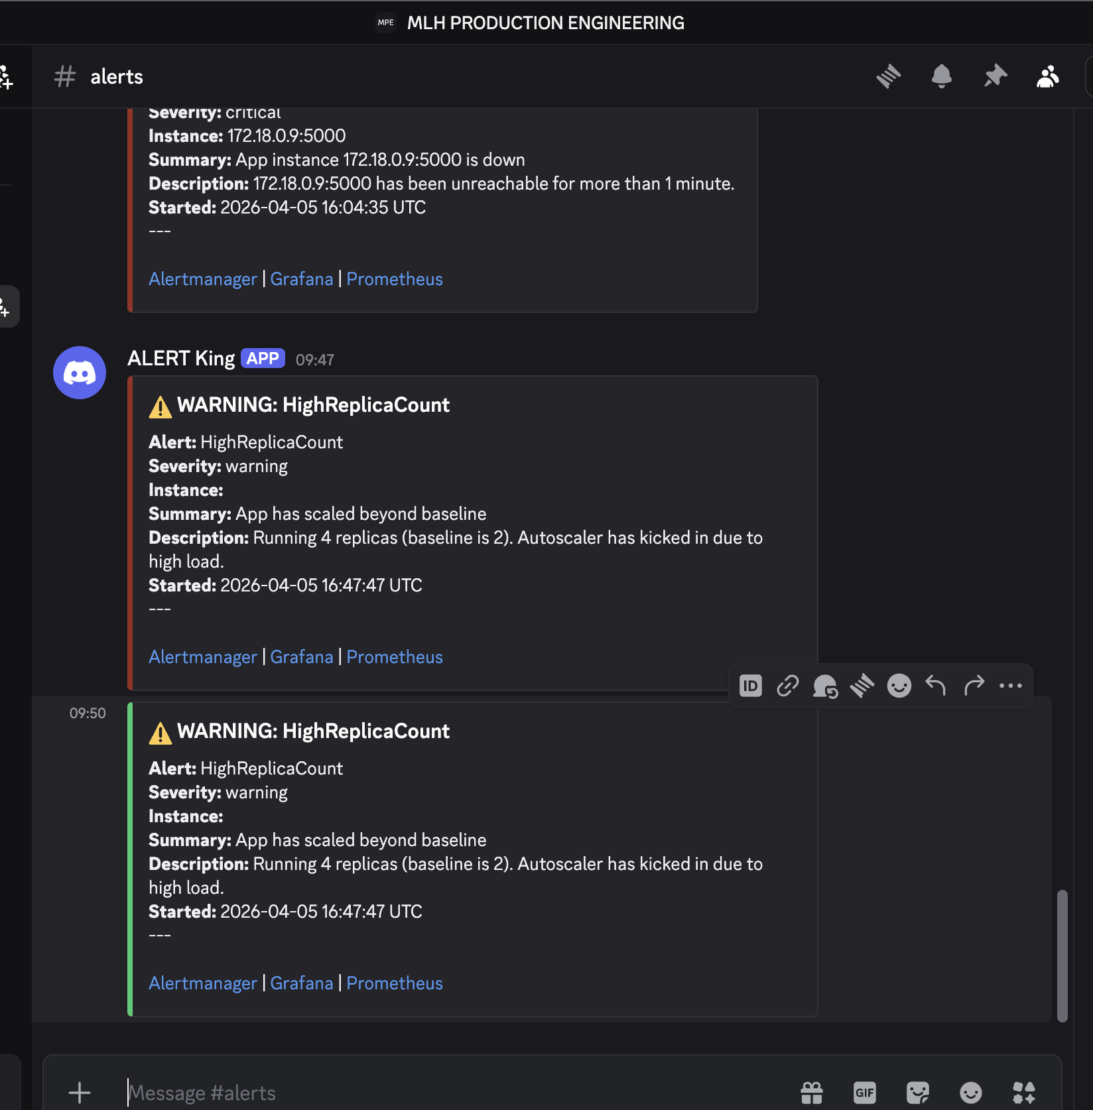Screen dimensions: 1093x1110
Task: Reply to message with left arrow icon
Action: coord(936,686)
